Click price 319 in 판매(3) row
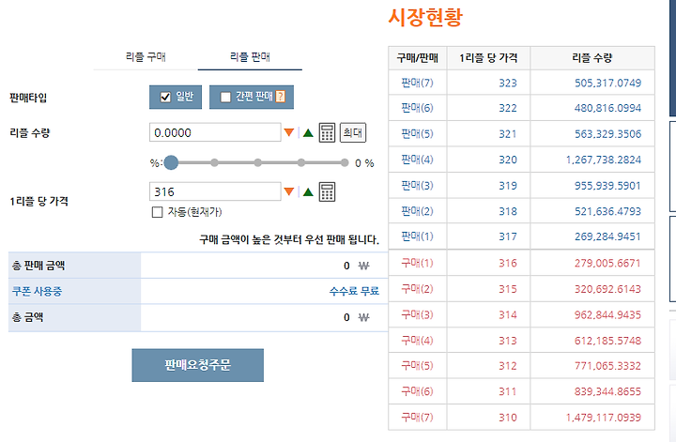This screenshot has width=676, height=442. pos(507,186)
